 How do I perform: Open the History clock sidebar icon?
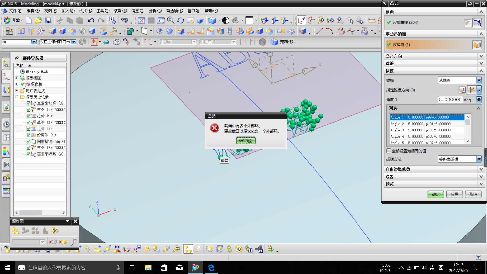[6, 124]
